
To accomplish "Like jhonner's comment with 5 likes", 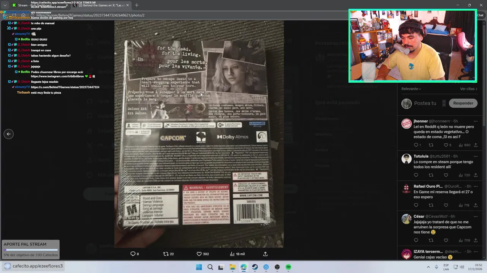I will pos(447,145).
